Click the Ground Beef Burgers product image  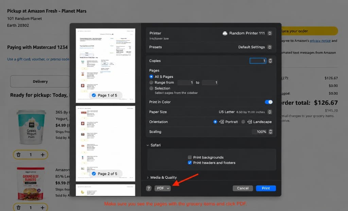pyautogui.click(x=31, y=184)
